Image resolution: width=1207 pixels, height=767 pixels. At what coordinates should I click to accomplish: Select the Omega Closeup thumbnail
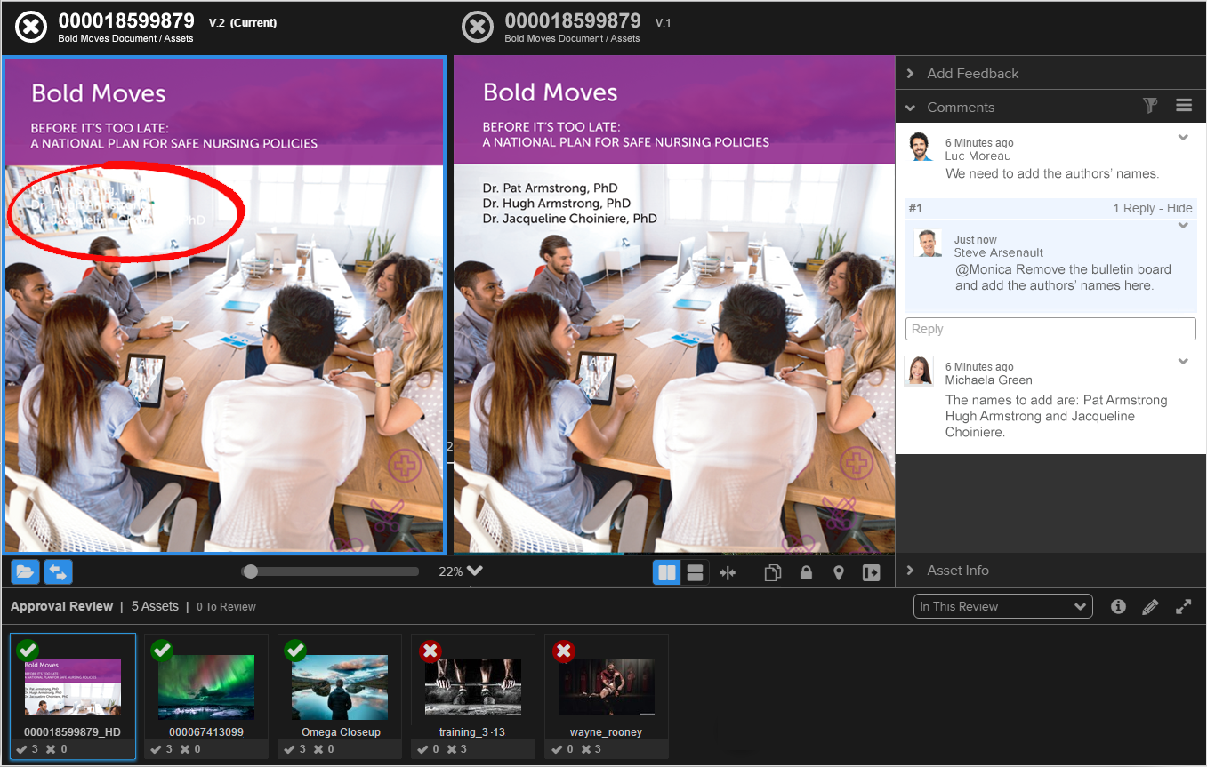click(x=340, y=686)
